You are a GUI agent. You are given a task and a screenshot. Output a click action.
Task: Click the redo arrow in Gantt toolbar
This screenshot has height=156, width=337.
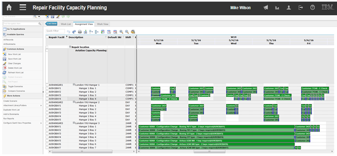pos(74,32)
